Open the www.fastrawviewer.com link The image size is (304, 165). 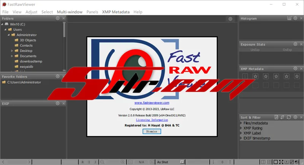(x=152, y=103)
